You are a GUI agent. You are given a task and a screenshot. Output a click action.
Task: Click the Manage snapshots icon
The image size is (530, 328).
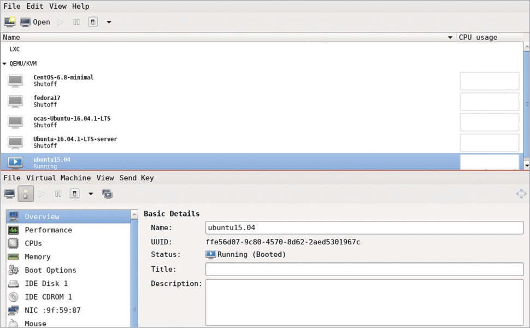point(108,194)
